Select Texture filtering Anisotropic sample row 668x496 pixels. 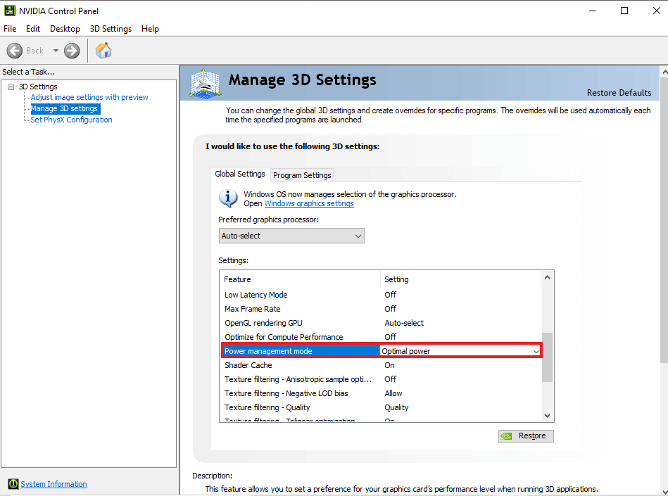(x=382, y=379)
